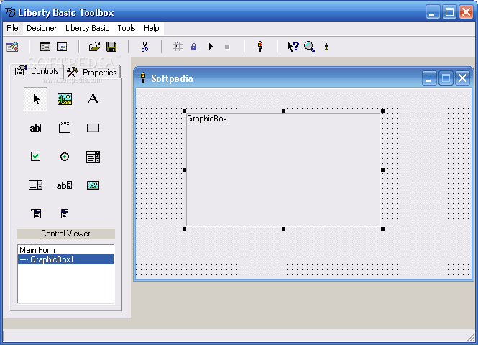Select the combobox control in the fourth row

[x=36, y=185]
